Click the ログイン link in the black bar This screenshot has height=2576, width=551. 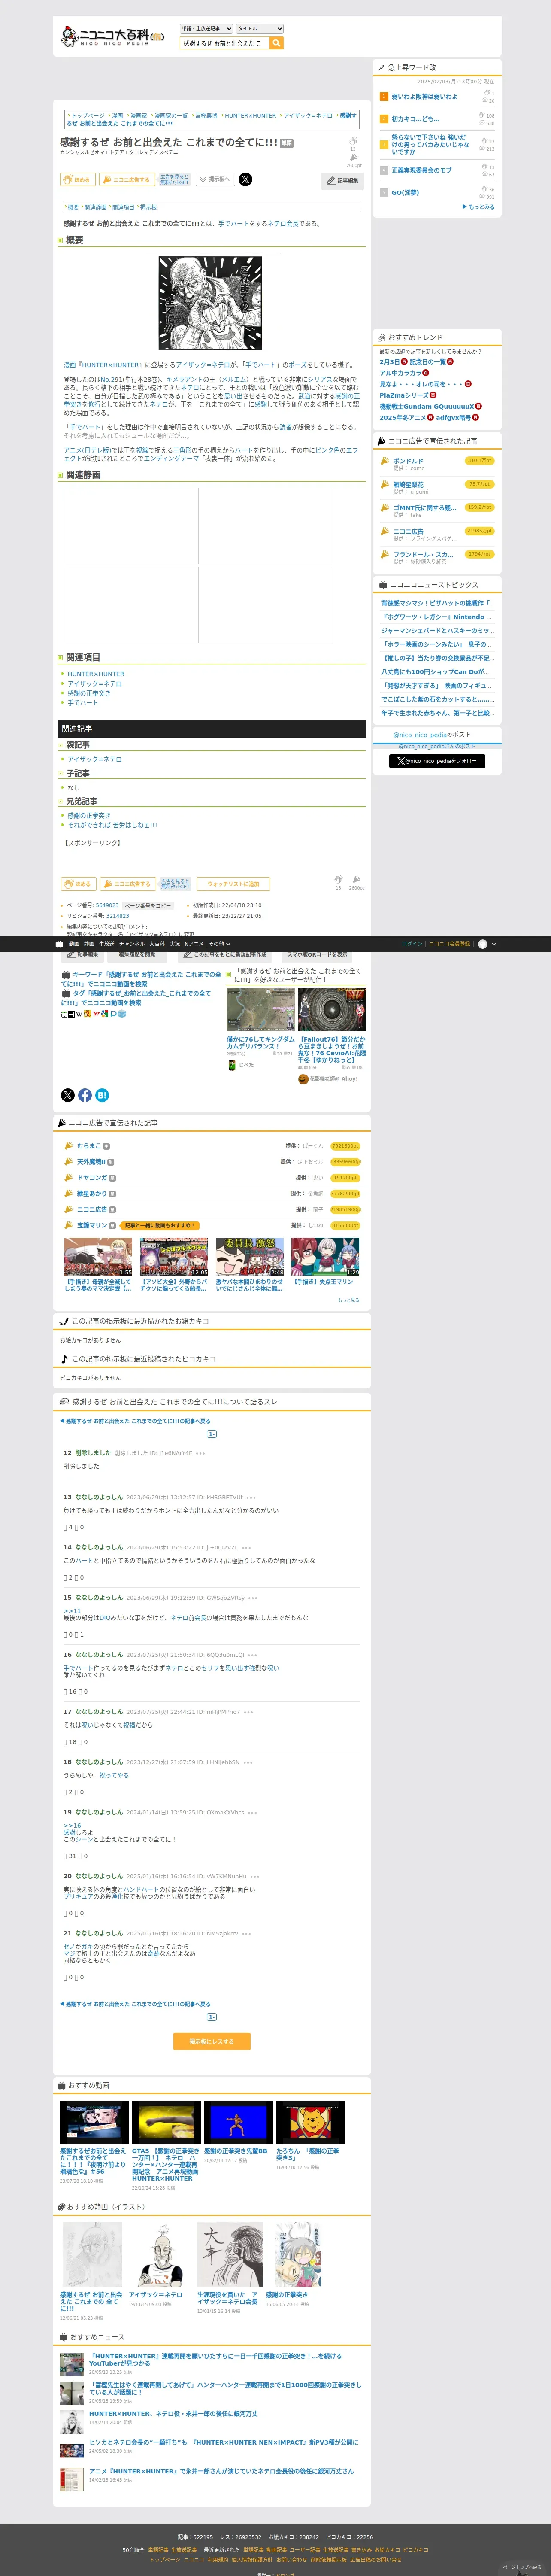[x=411, y=944]
